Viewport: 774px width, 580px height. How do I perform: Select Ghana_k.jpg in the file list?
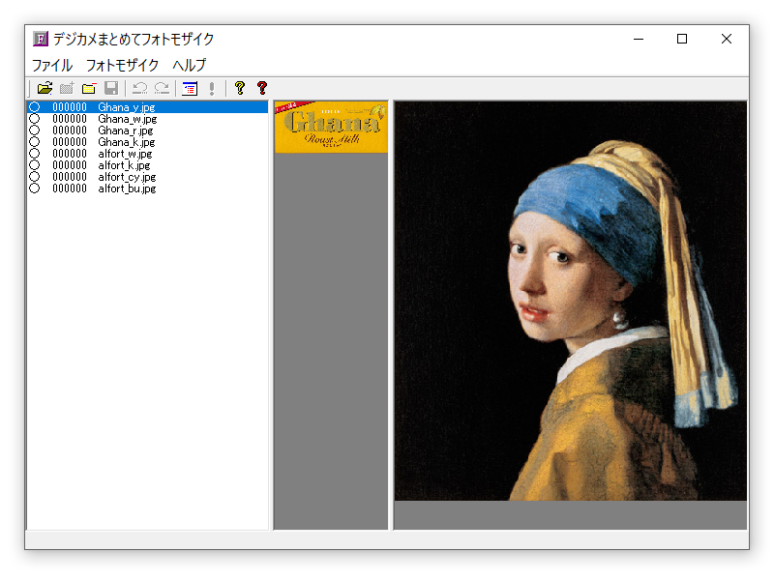tap(147, 142)
